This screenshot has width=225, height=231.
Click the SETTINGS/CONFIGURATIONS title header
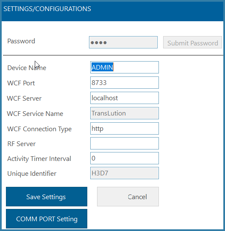(47, 9)
